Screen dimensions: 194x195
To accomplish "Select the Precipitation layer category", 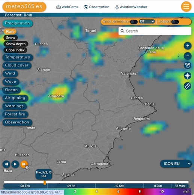I will click(x=18, y=23).
